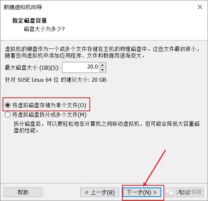208x201 pixels.
Task: Click the 最大磁盘大小 (GB)(S) label
Action: tap(32, 67)
